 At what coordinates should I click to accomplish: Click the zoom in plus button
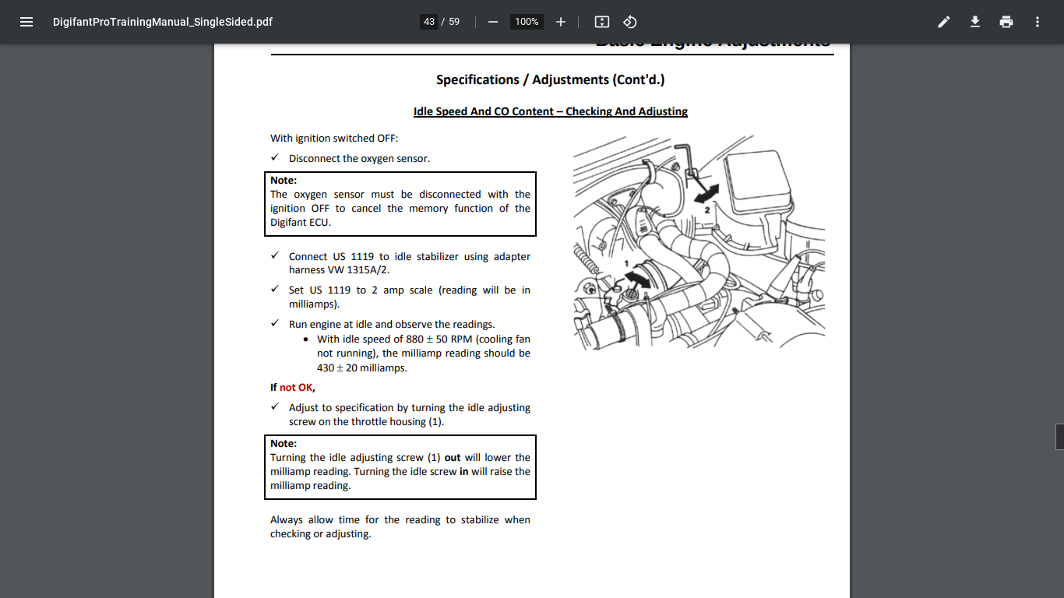click(x=561, y=22)
